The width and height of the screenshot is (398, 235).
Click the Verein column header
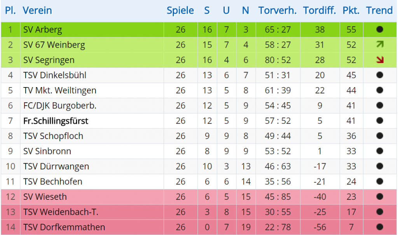pyautogui.click(x=37, y=10)
